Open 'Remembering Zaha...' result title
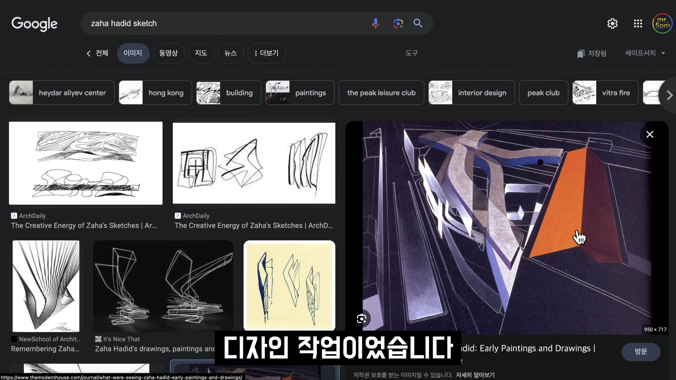Screen dimensions: 676x380 click(x=45, y=349)
